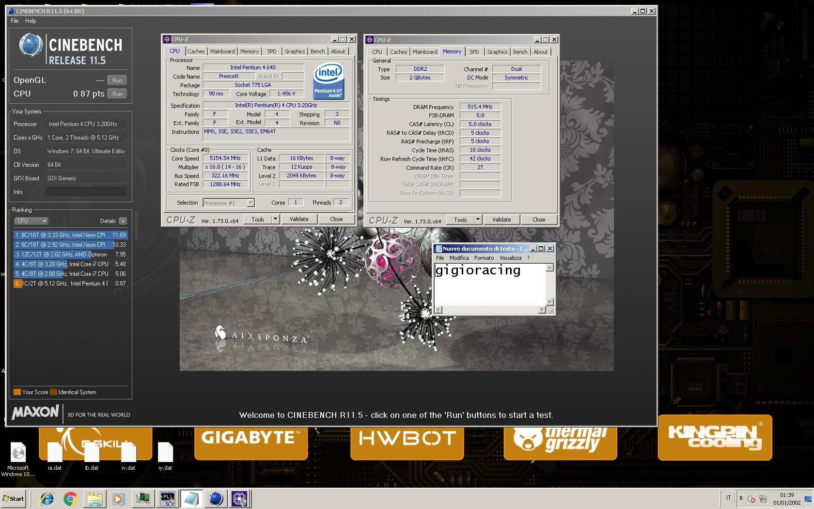
Task: Select the ib.dat desktop file
Action: (x=92, y=457)
